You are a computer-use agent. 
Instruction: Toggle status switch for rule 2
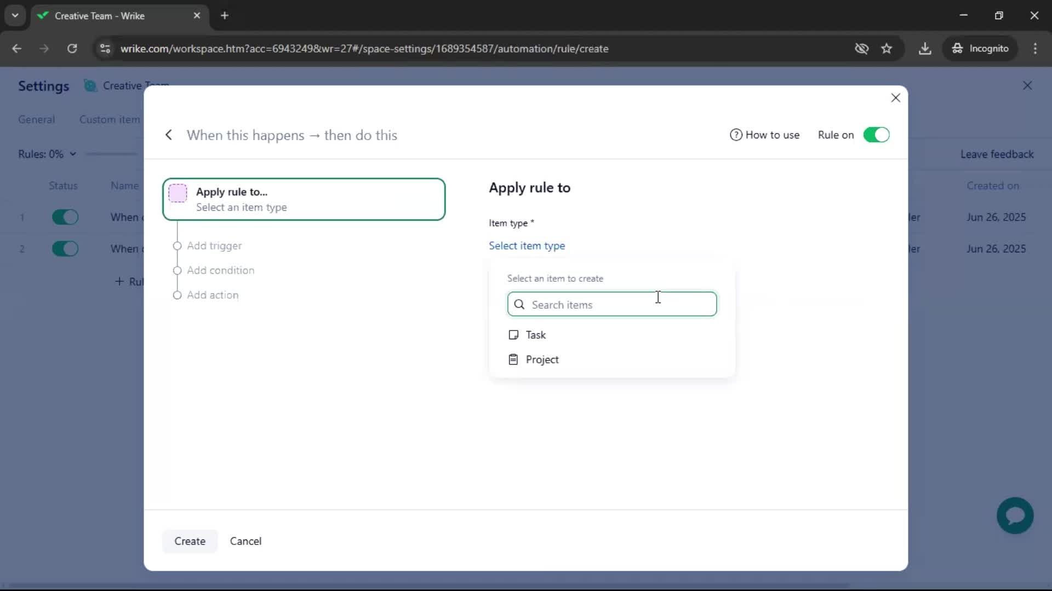[x=65, y=249]
